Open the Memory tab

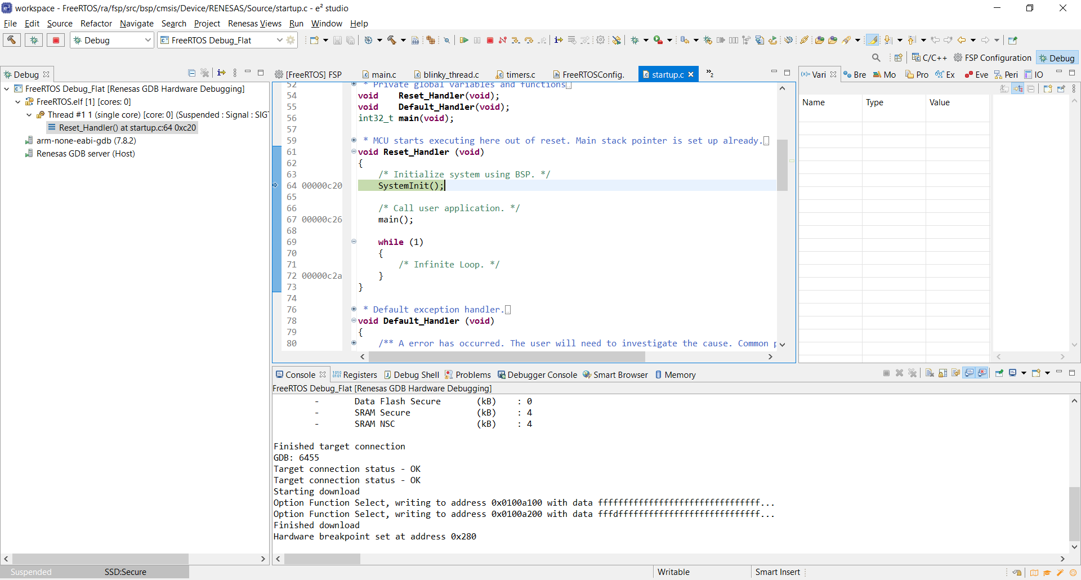[x=675, y=374]
